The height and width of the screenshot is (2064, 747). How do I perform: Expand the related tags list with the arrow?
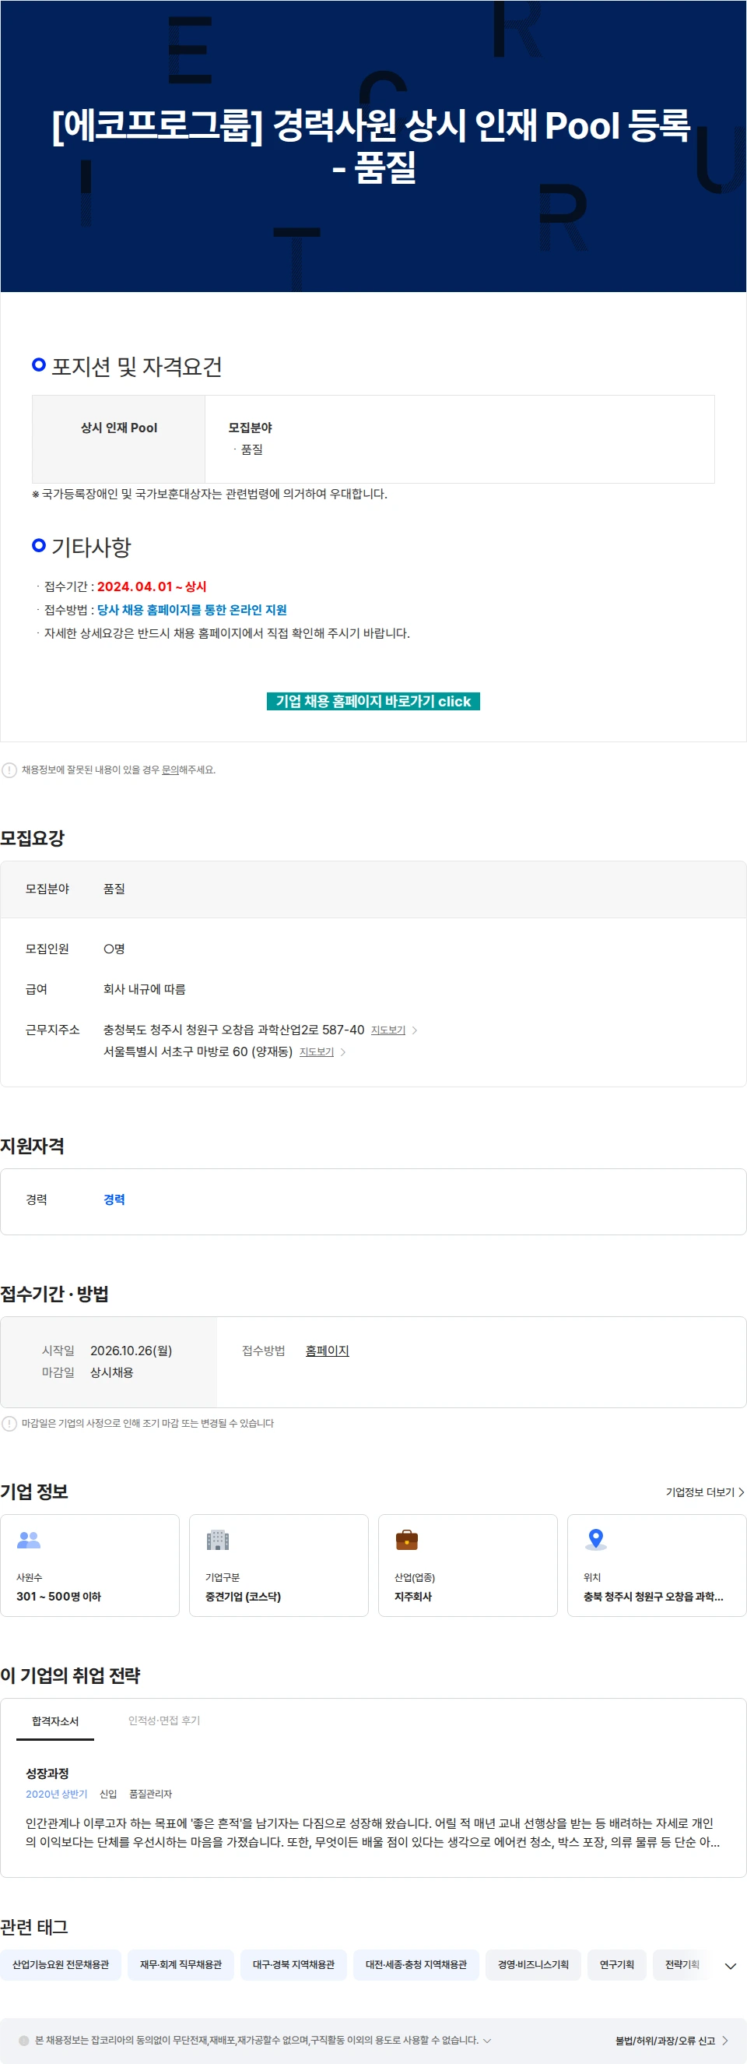click(730, 1965)
